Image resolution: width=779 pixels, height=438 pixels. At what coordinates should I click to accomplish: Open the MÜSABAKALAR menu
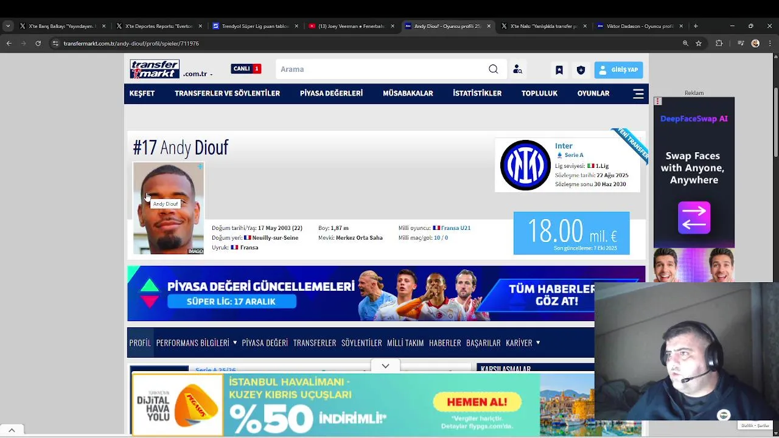(408, 93)
